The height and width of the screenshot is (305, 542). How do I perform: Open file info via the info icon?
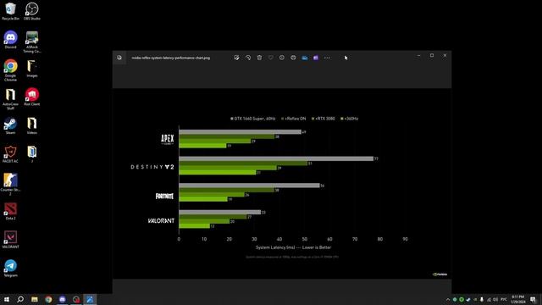(282, 58)
